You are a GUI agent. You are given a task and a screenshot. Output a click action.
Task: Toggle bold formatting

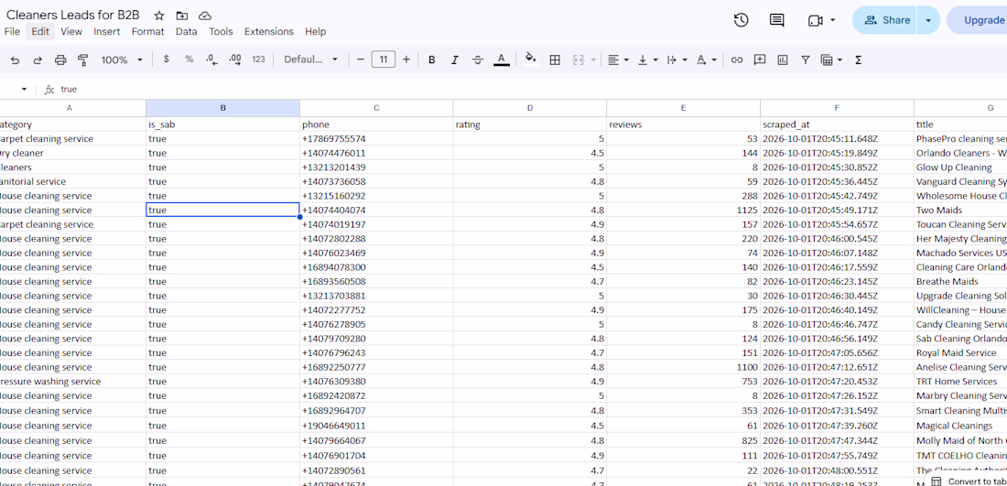point(431,59)
